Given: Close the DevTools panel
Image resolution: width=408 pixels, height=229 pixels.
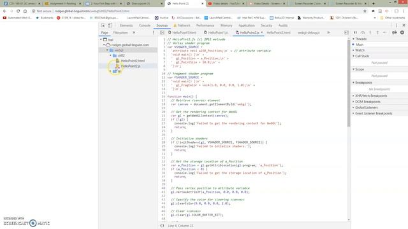Looking at the screenshot, I should click(404, 25).
